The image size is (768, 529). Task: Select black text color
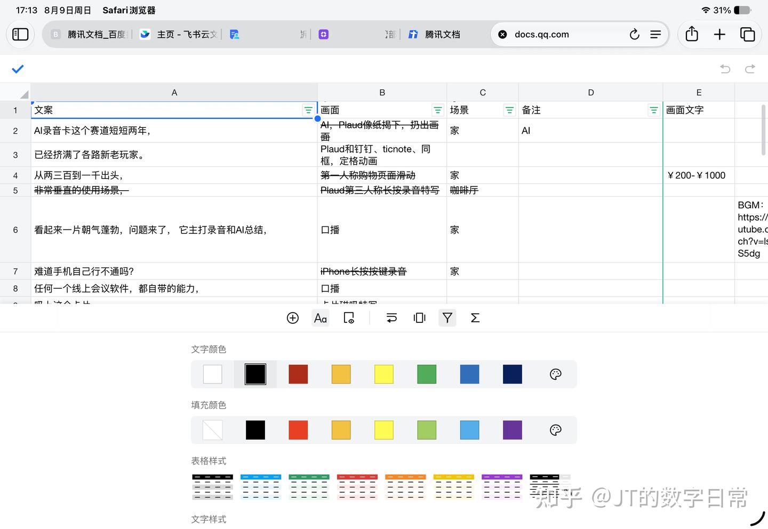click(x=255, y=374)
